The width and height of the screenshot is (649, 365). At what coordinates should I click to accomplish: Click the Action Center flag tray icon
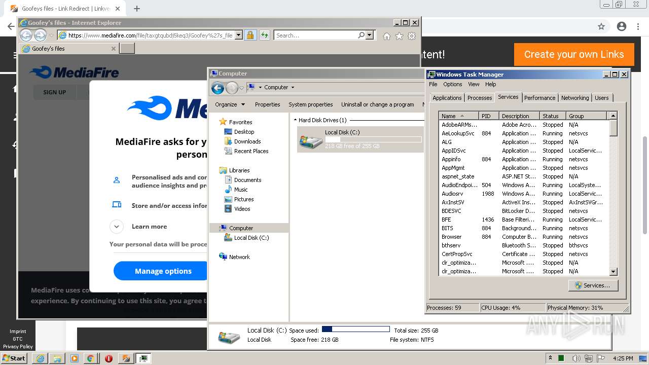click(601, 358)
